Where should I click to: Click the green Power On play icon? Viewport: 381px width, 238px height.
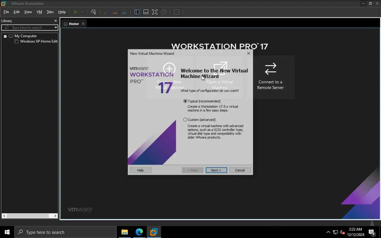pyautogui.click(x=76, y=12)
